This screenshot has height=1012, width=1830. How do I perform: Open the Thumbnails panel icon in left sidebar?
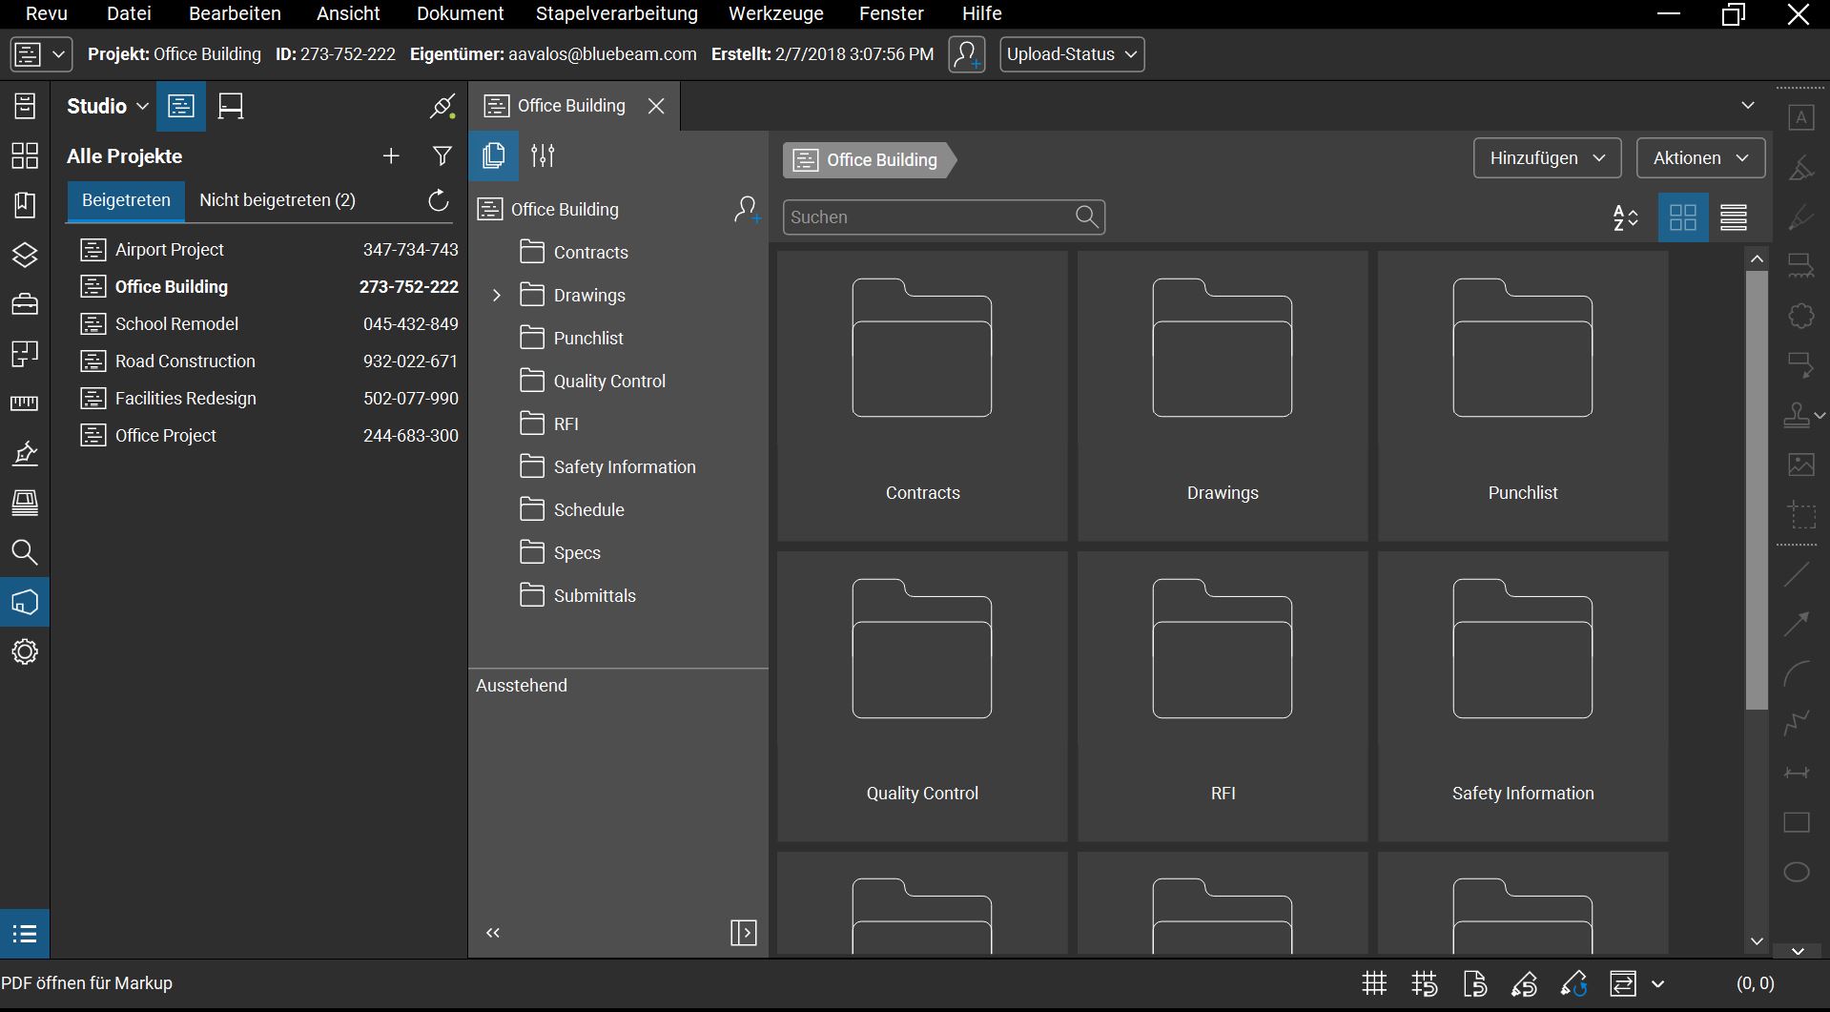pyautogui.click(x=25, y=155)
